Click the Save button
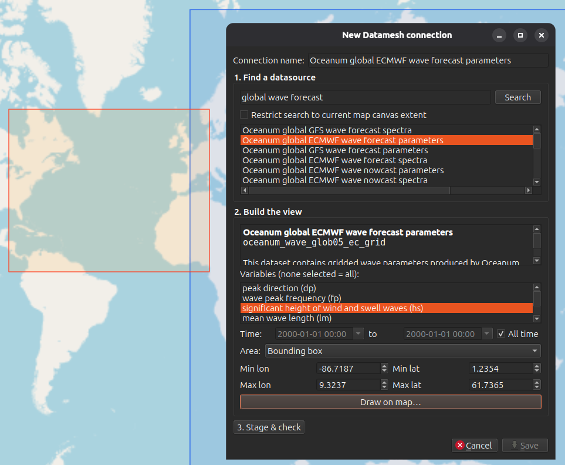This screenshot has width=565, height=465. click(525, 446)
